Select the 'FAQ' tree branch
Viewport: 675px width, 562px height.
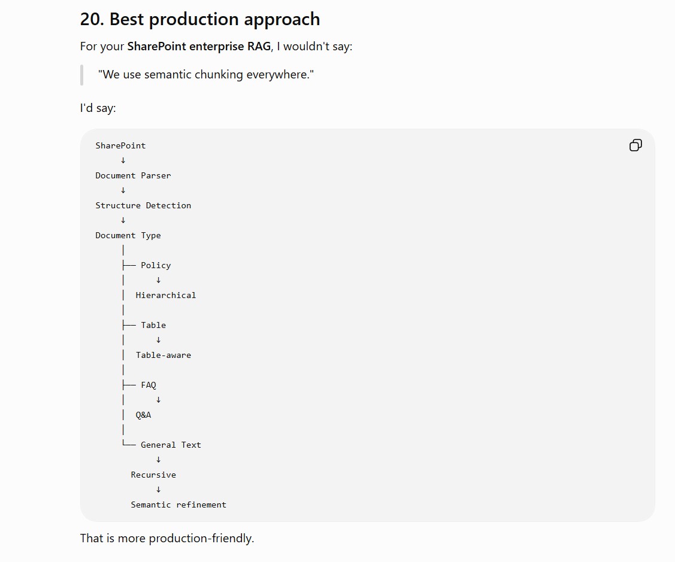click(149, 385)
